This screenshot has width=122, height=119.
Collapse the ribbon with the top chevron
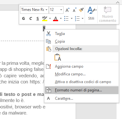coord(118,2)
